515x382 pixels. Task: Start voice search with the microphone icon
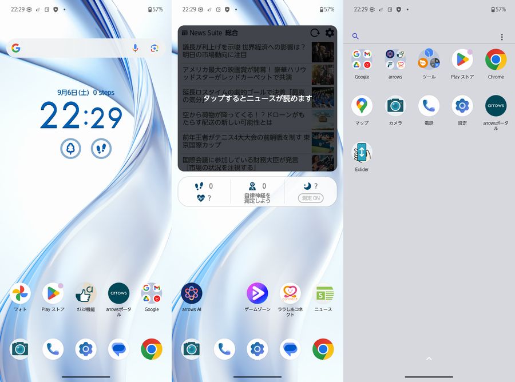coord(136,49)
